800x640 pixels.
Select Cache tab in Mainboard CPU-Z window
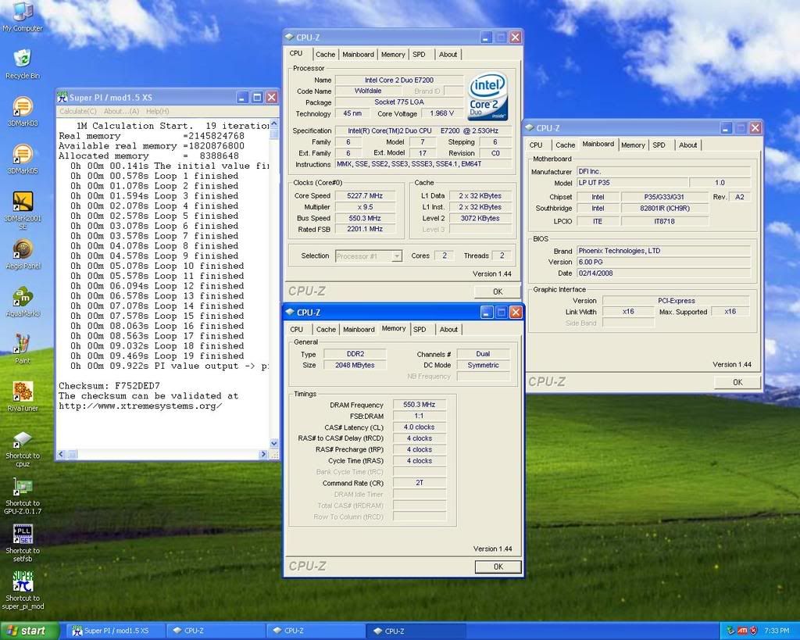[565, 145]
